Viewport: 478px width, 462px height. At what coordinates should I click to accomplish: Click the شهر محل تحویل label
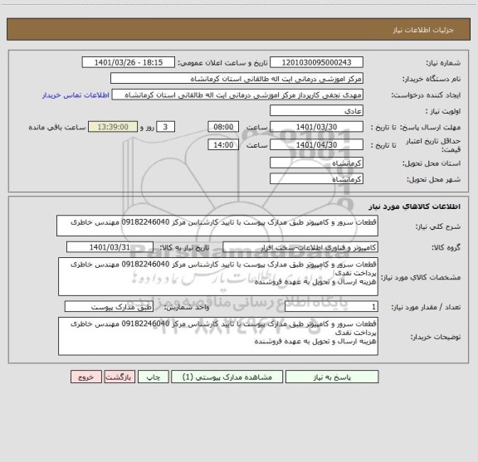(x=433, y=179)
